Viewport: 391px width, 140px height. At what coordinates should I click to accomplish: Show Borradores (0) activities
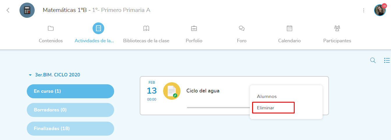point(70,110)
